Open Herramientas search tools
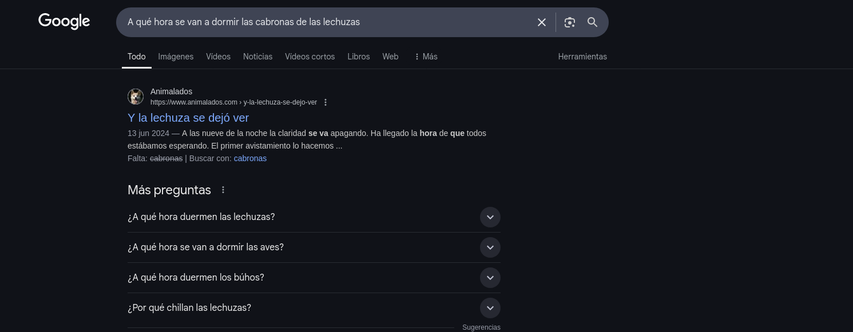Image resolution: width=853 pixels, height=332 pixels. pyautogui.click(x=582, y=57)
